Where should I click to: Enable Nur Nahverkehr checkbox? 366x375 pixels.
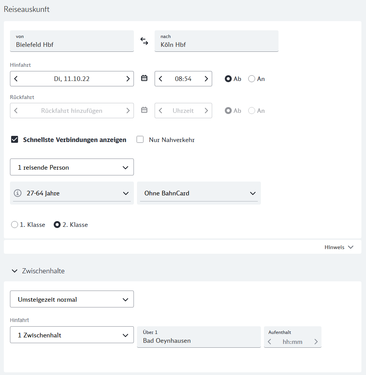coord(140,140)
